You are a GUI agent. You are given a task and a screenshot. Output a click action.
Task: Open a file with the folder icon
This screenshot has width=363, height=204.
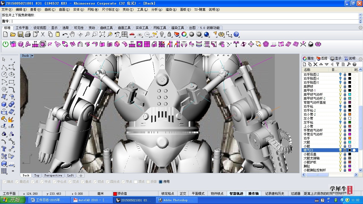(x=13, y=34)
